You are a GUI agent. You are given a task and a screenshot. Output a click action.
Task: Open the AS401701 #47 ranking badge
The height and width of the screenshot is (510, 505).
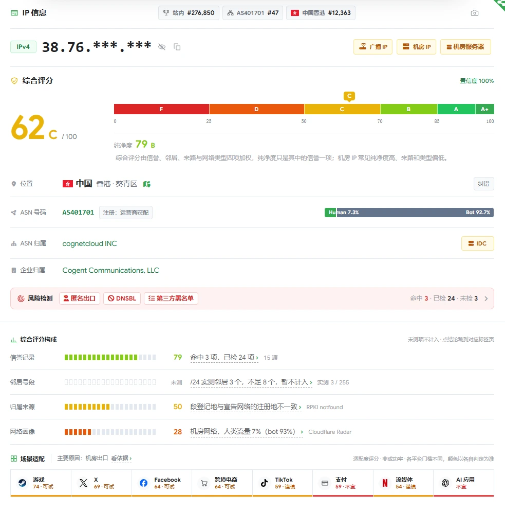pos(253,13)
